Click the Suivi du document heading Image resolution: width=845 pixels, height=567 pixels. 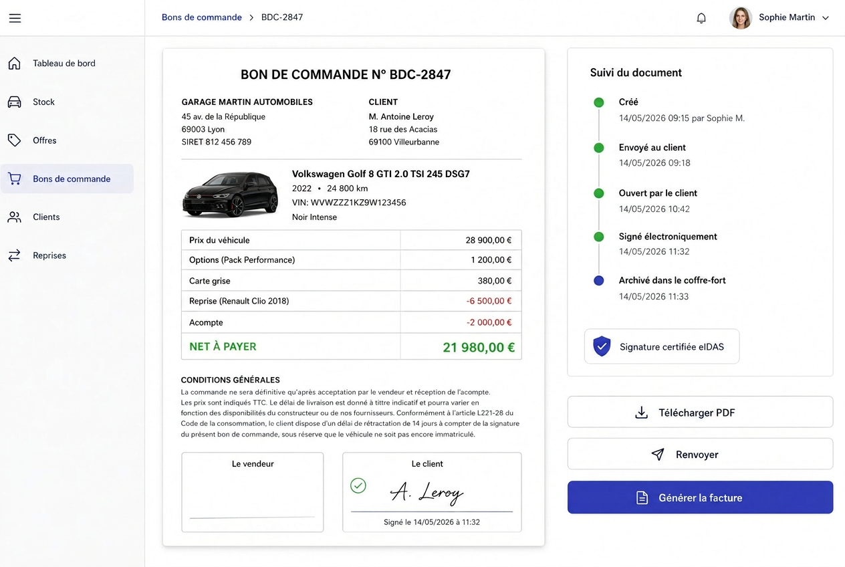tap(636, 72)
